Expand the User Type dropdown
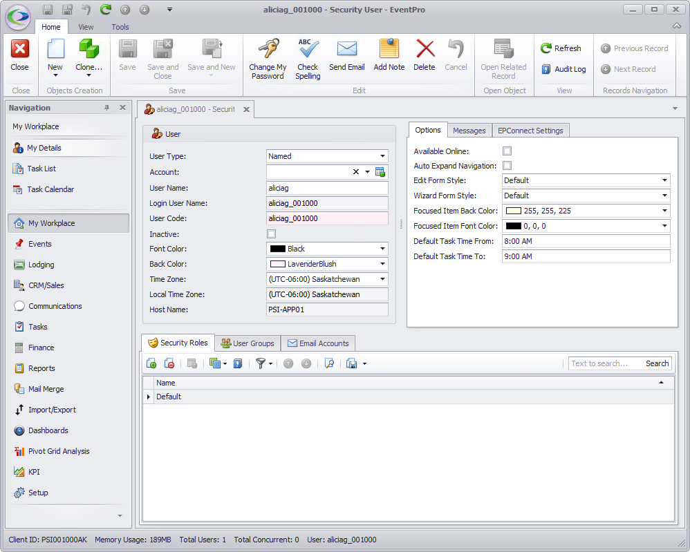This screenshot has width=690, height=552. coord(382,156)
